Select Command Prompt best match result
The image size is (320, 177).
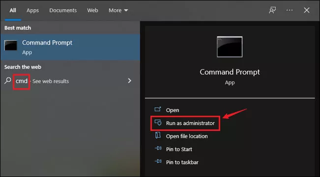[x=70, y=47]
